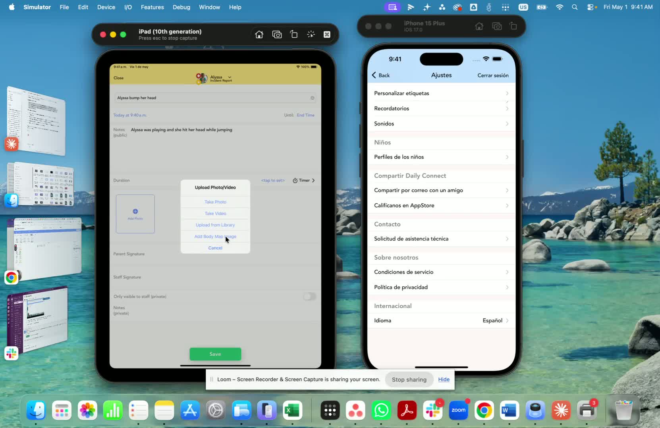Set the End Time for the incident
This screenshot has width=660, height=428.
pos(305,115)
